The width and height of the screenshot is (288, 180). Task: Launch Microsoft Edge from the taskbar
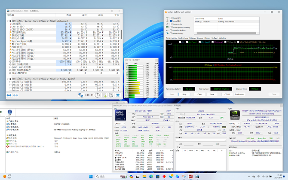point(151,177)
